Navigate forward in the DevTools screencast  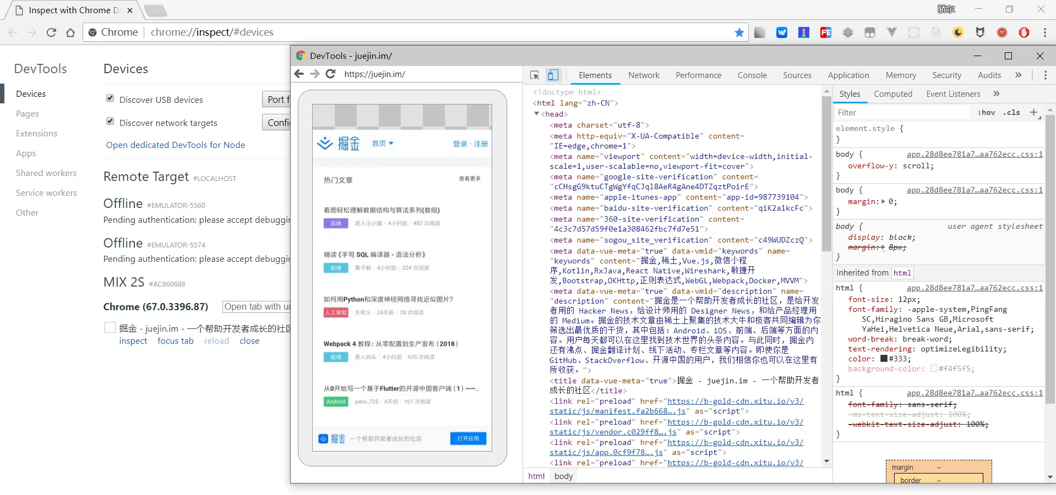tap(315, 74)
